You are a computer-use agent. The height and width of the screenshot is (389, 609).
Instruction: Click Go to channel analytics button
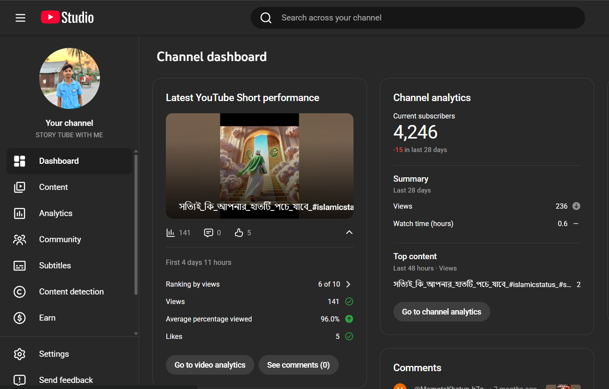[x=441, y=312]
